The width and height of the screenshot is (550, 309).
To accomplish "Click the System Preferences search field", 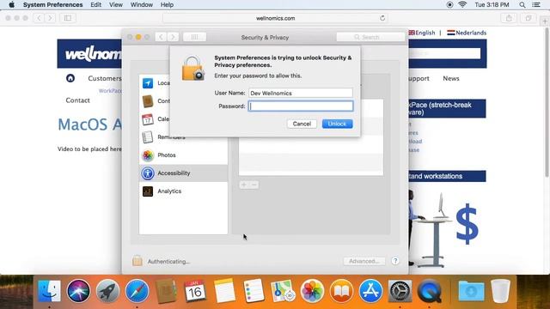I will point(370,37).
